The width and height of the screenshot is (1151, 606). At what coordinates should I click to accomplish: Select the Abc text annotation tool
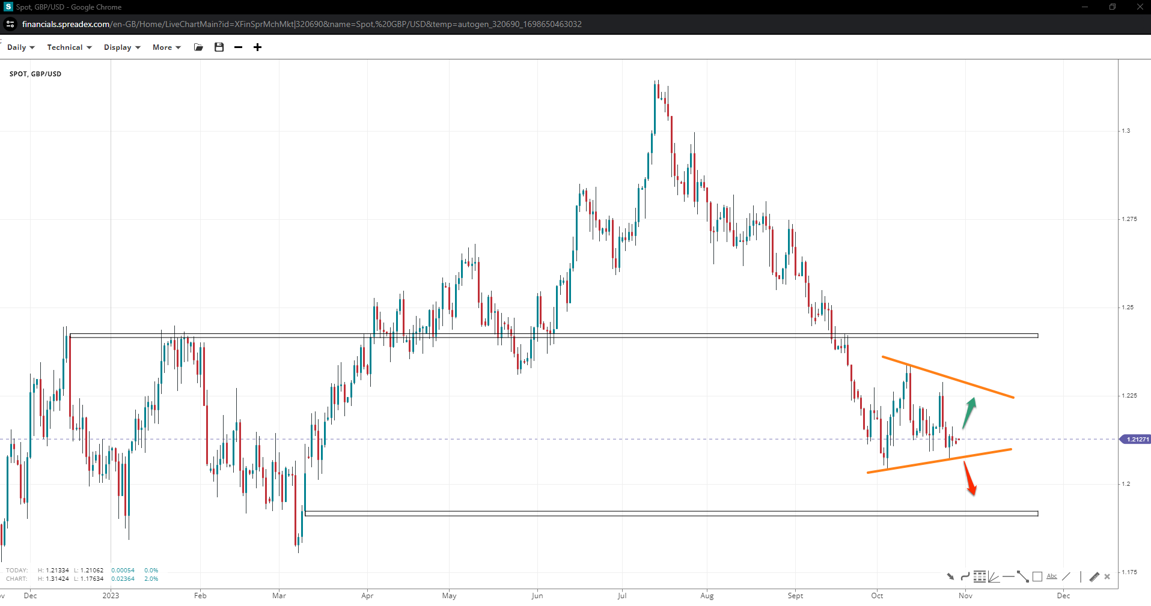point(1051,577)
